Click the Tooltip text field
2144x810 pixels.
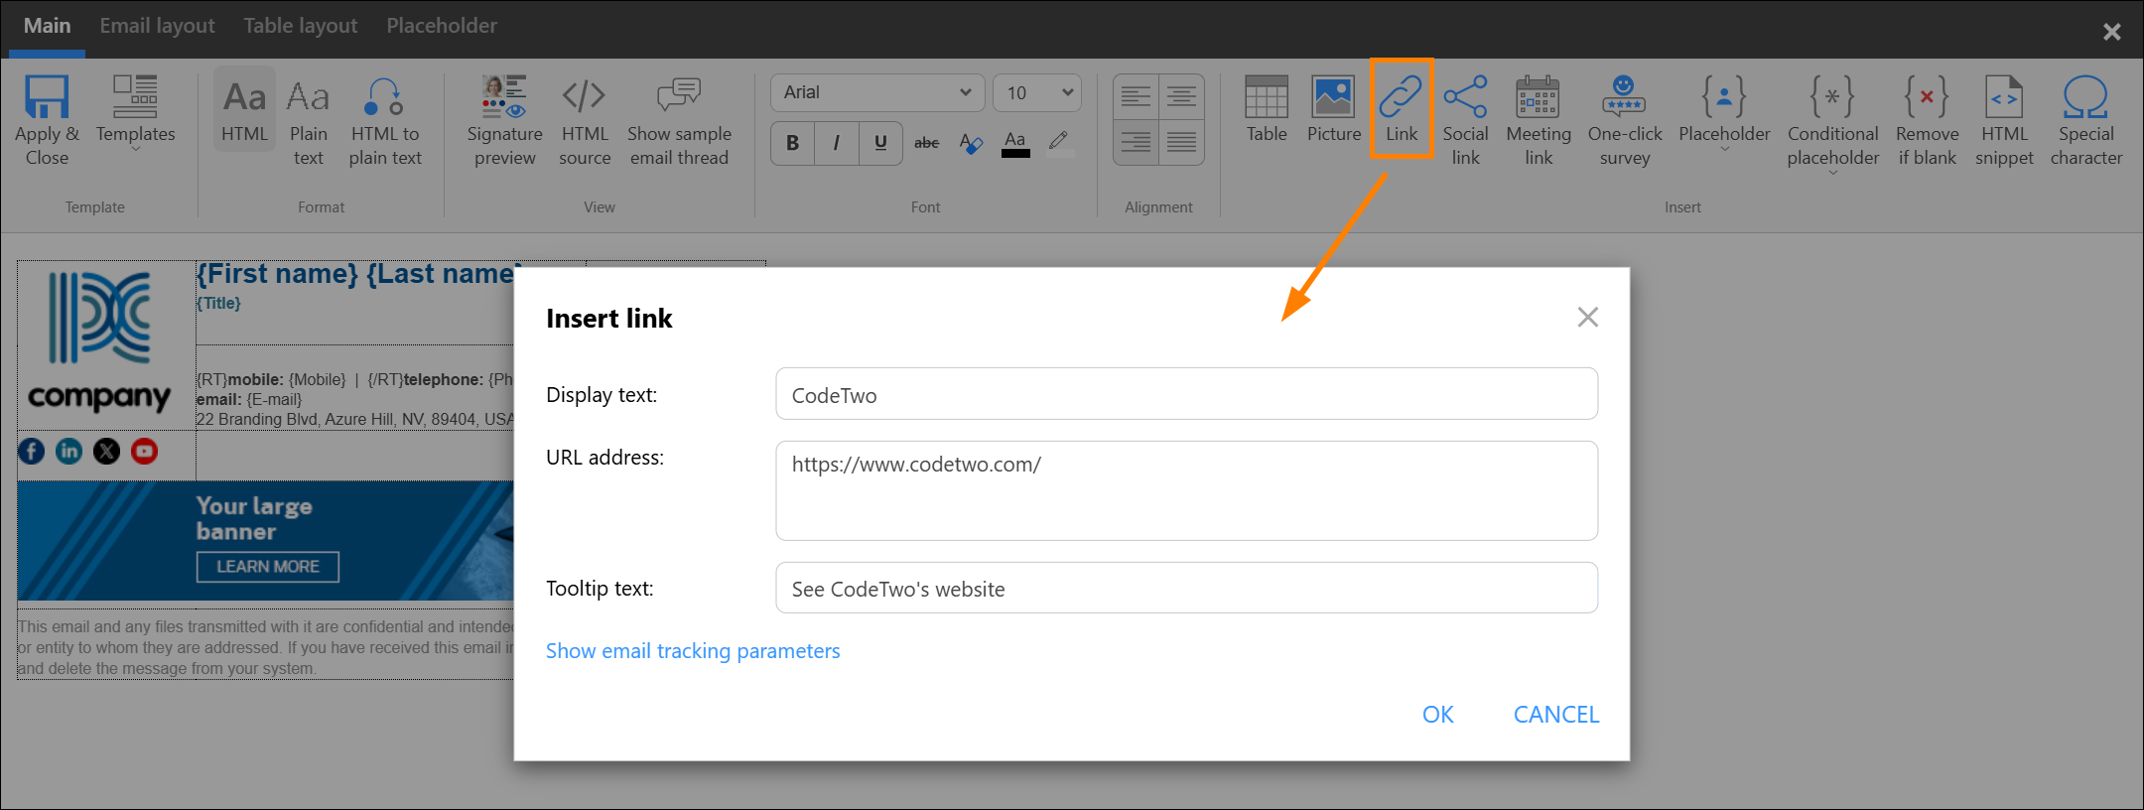[x=1186, y=588]
